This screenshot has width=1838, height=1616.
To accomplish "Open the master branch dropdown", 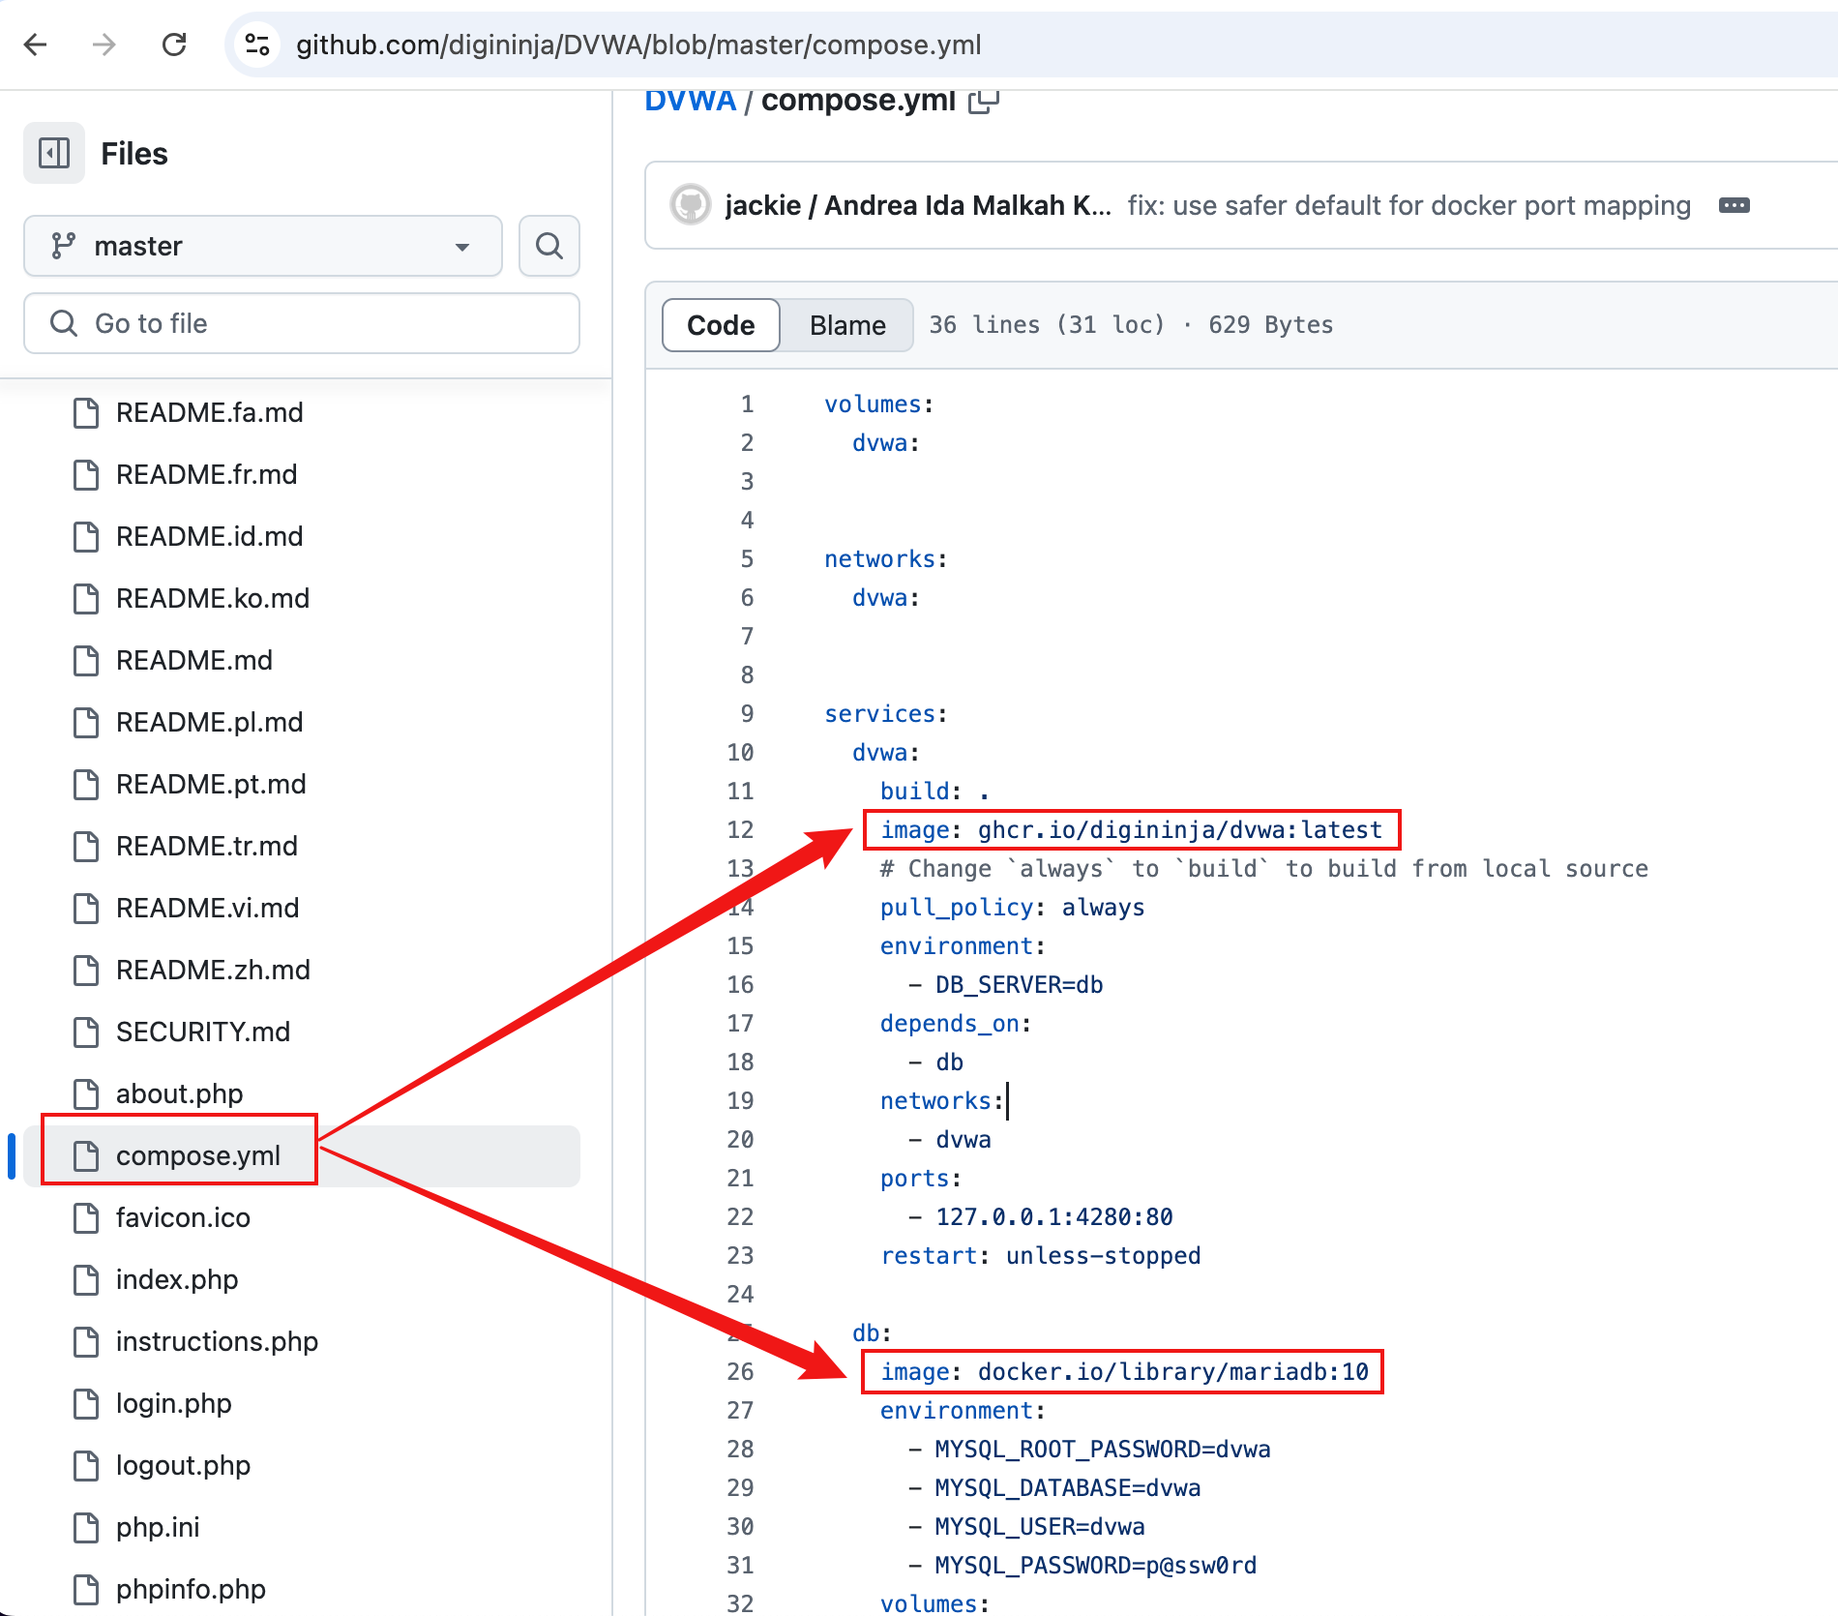I will [x=263, y=246].
